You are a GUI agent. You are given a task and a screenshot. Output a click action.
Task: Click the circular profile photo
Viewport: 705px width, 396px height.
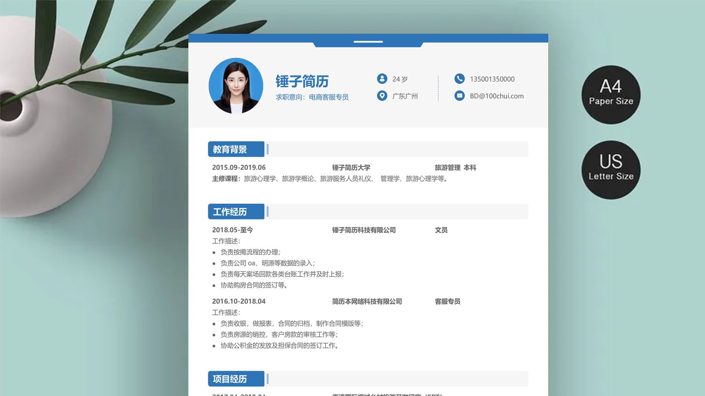click(x=236, y=85)
